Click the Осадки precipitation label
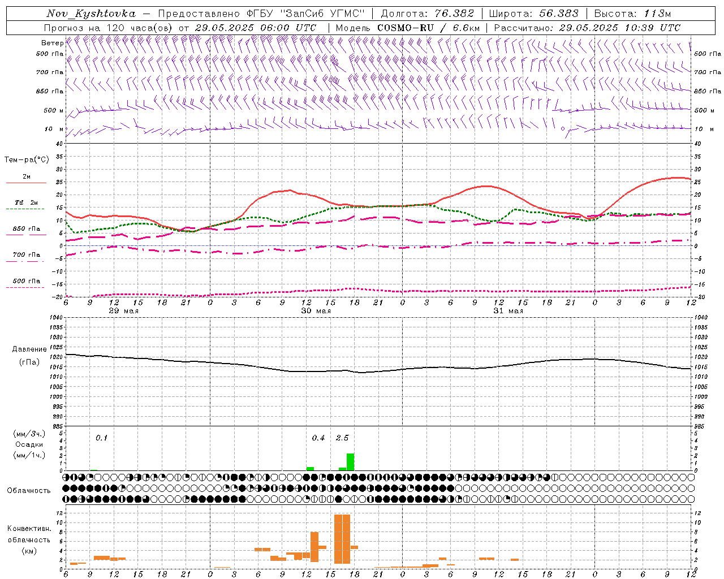The height and width of the screenshot is (579, 724). [x=29, y=444]
